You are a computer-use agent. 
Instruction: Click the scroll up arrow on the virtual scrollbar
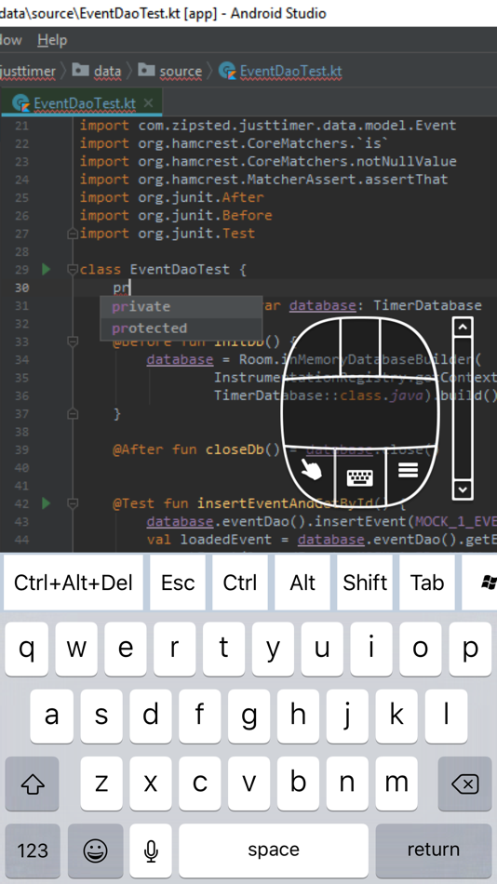click(463, 328)
